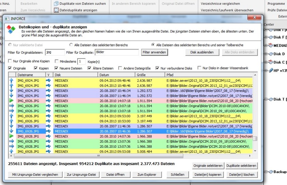Enable 'Andere Dateigröße' checkbox
This screenshot has width=287, height=185.
(120, 68)
